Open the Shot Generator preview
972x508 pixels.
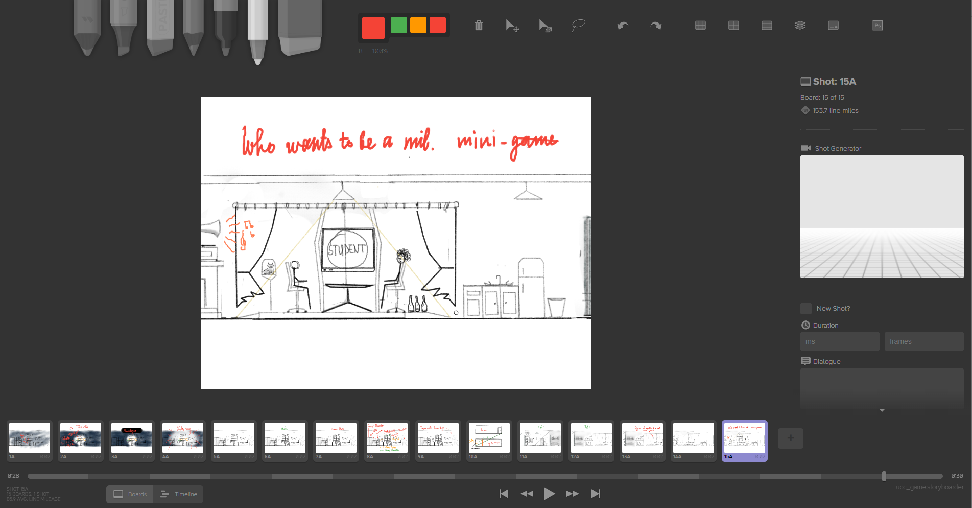click(x=882, y=217)
